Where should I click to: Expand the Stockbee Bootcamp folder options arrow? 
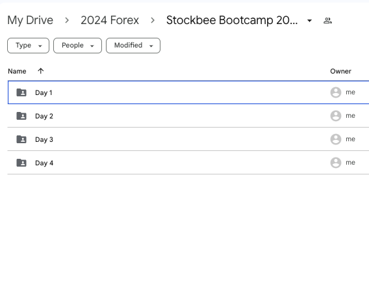coord(310,21)
